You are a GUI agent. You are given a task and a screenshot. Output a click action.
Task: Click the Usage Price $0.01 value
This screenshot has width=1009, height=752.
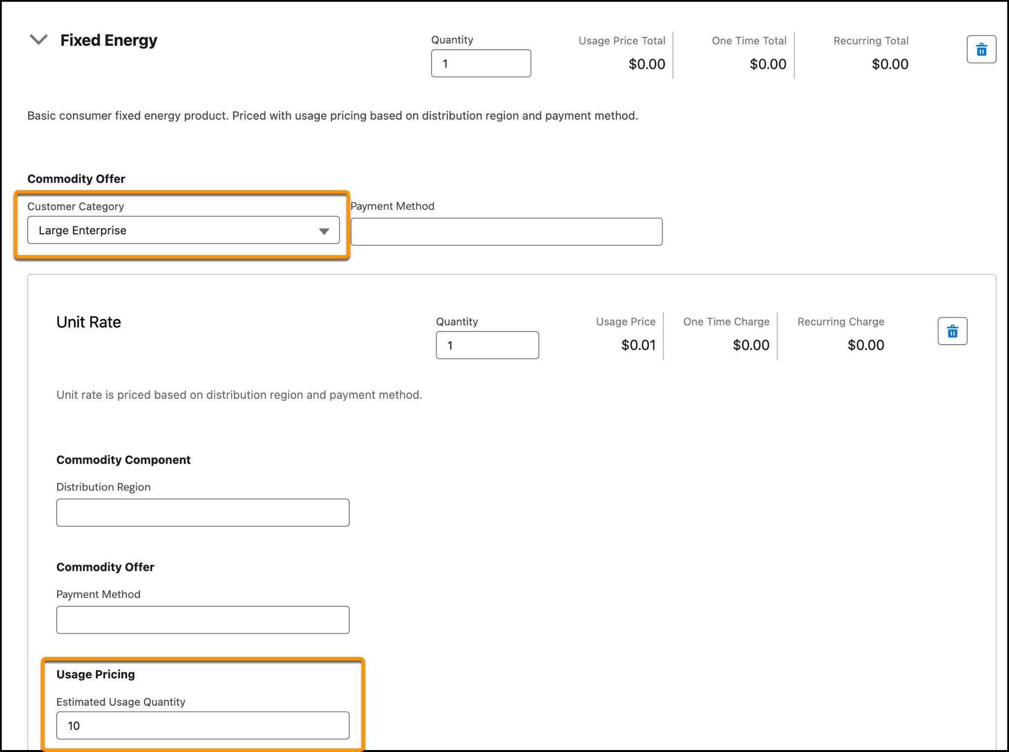tap(639, 345)
